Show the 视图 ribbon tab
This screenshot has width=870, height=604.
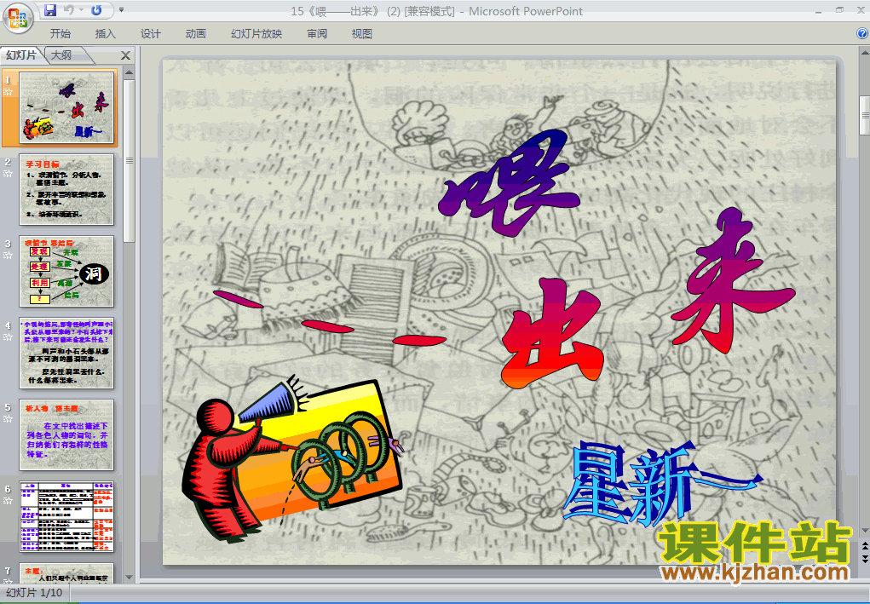pyautogui.click(x=362, y=34)
